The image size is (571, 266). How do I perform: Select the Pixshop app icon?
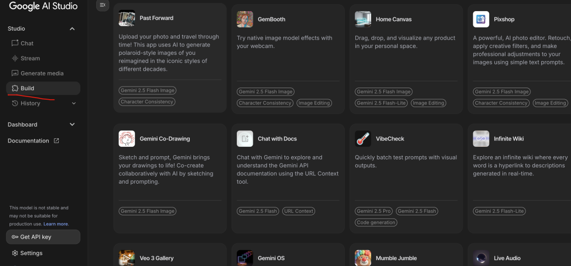(481, 20)
